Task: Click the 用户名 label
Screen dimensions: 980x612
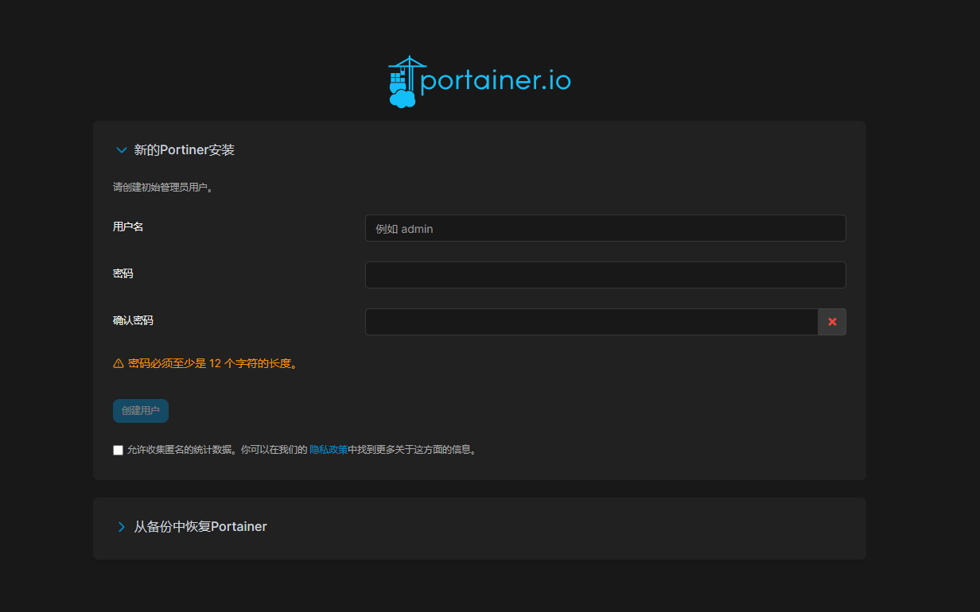Action: coord(128,227)
